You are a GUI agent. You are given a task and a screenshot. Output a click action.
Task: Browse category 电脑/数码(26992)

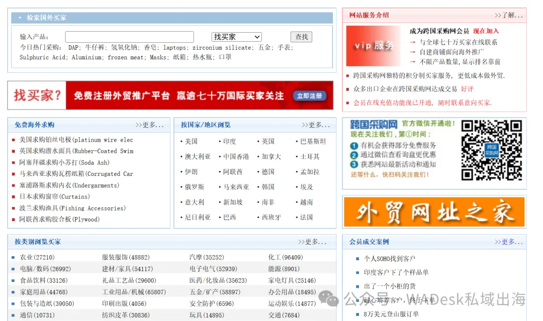45,269
